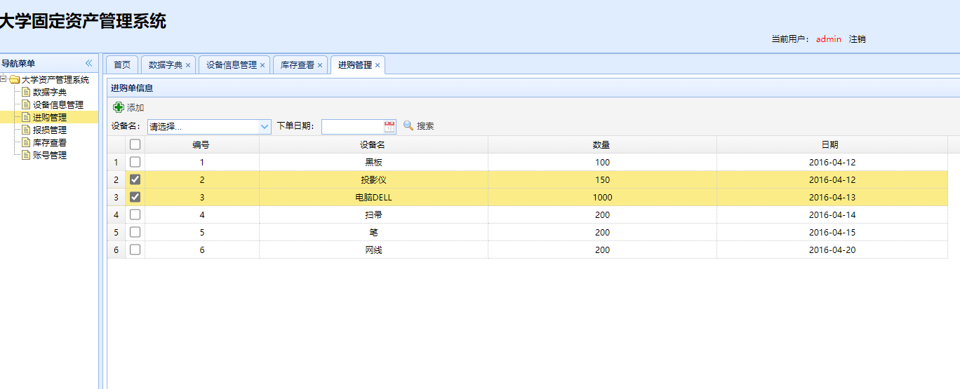
Task: Open the 设备名 dropdown arrow
Action: (x=265, y=127)
